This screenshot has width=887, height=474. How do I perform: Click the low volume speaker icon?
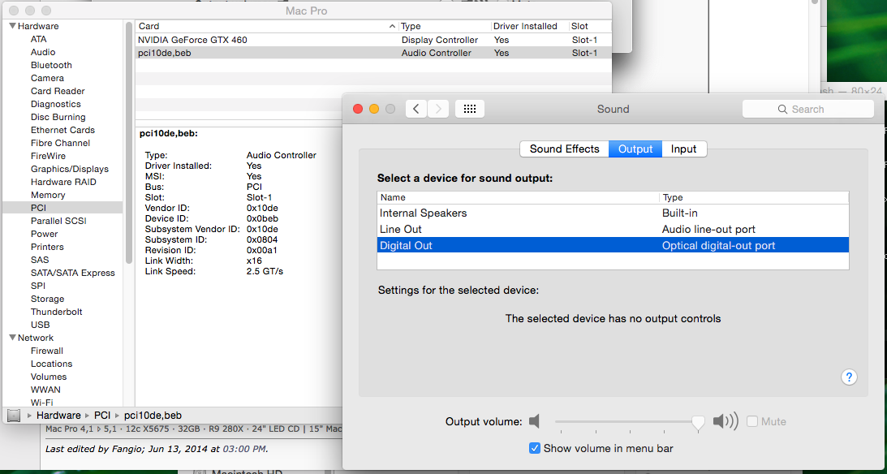click(535, 421)
